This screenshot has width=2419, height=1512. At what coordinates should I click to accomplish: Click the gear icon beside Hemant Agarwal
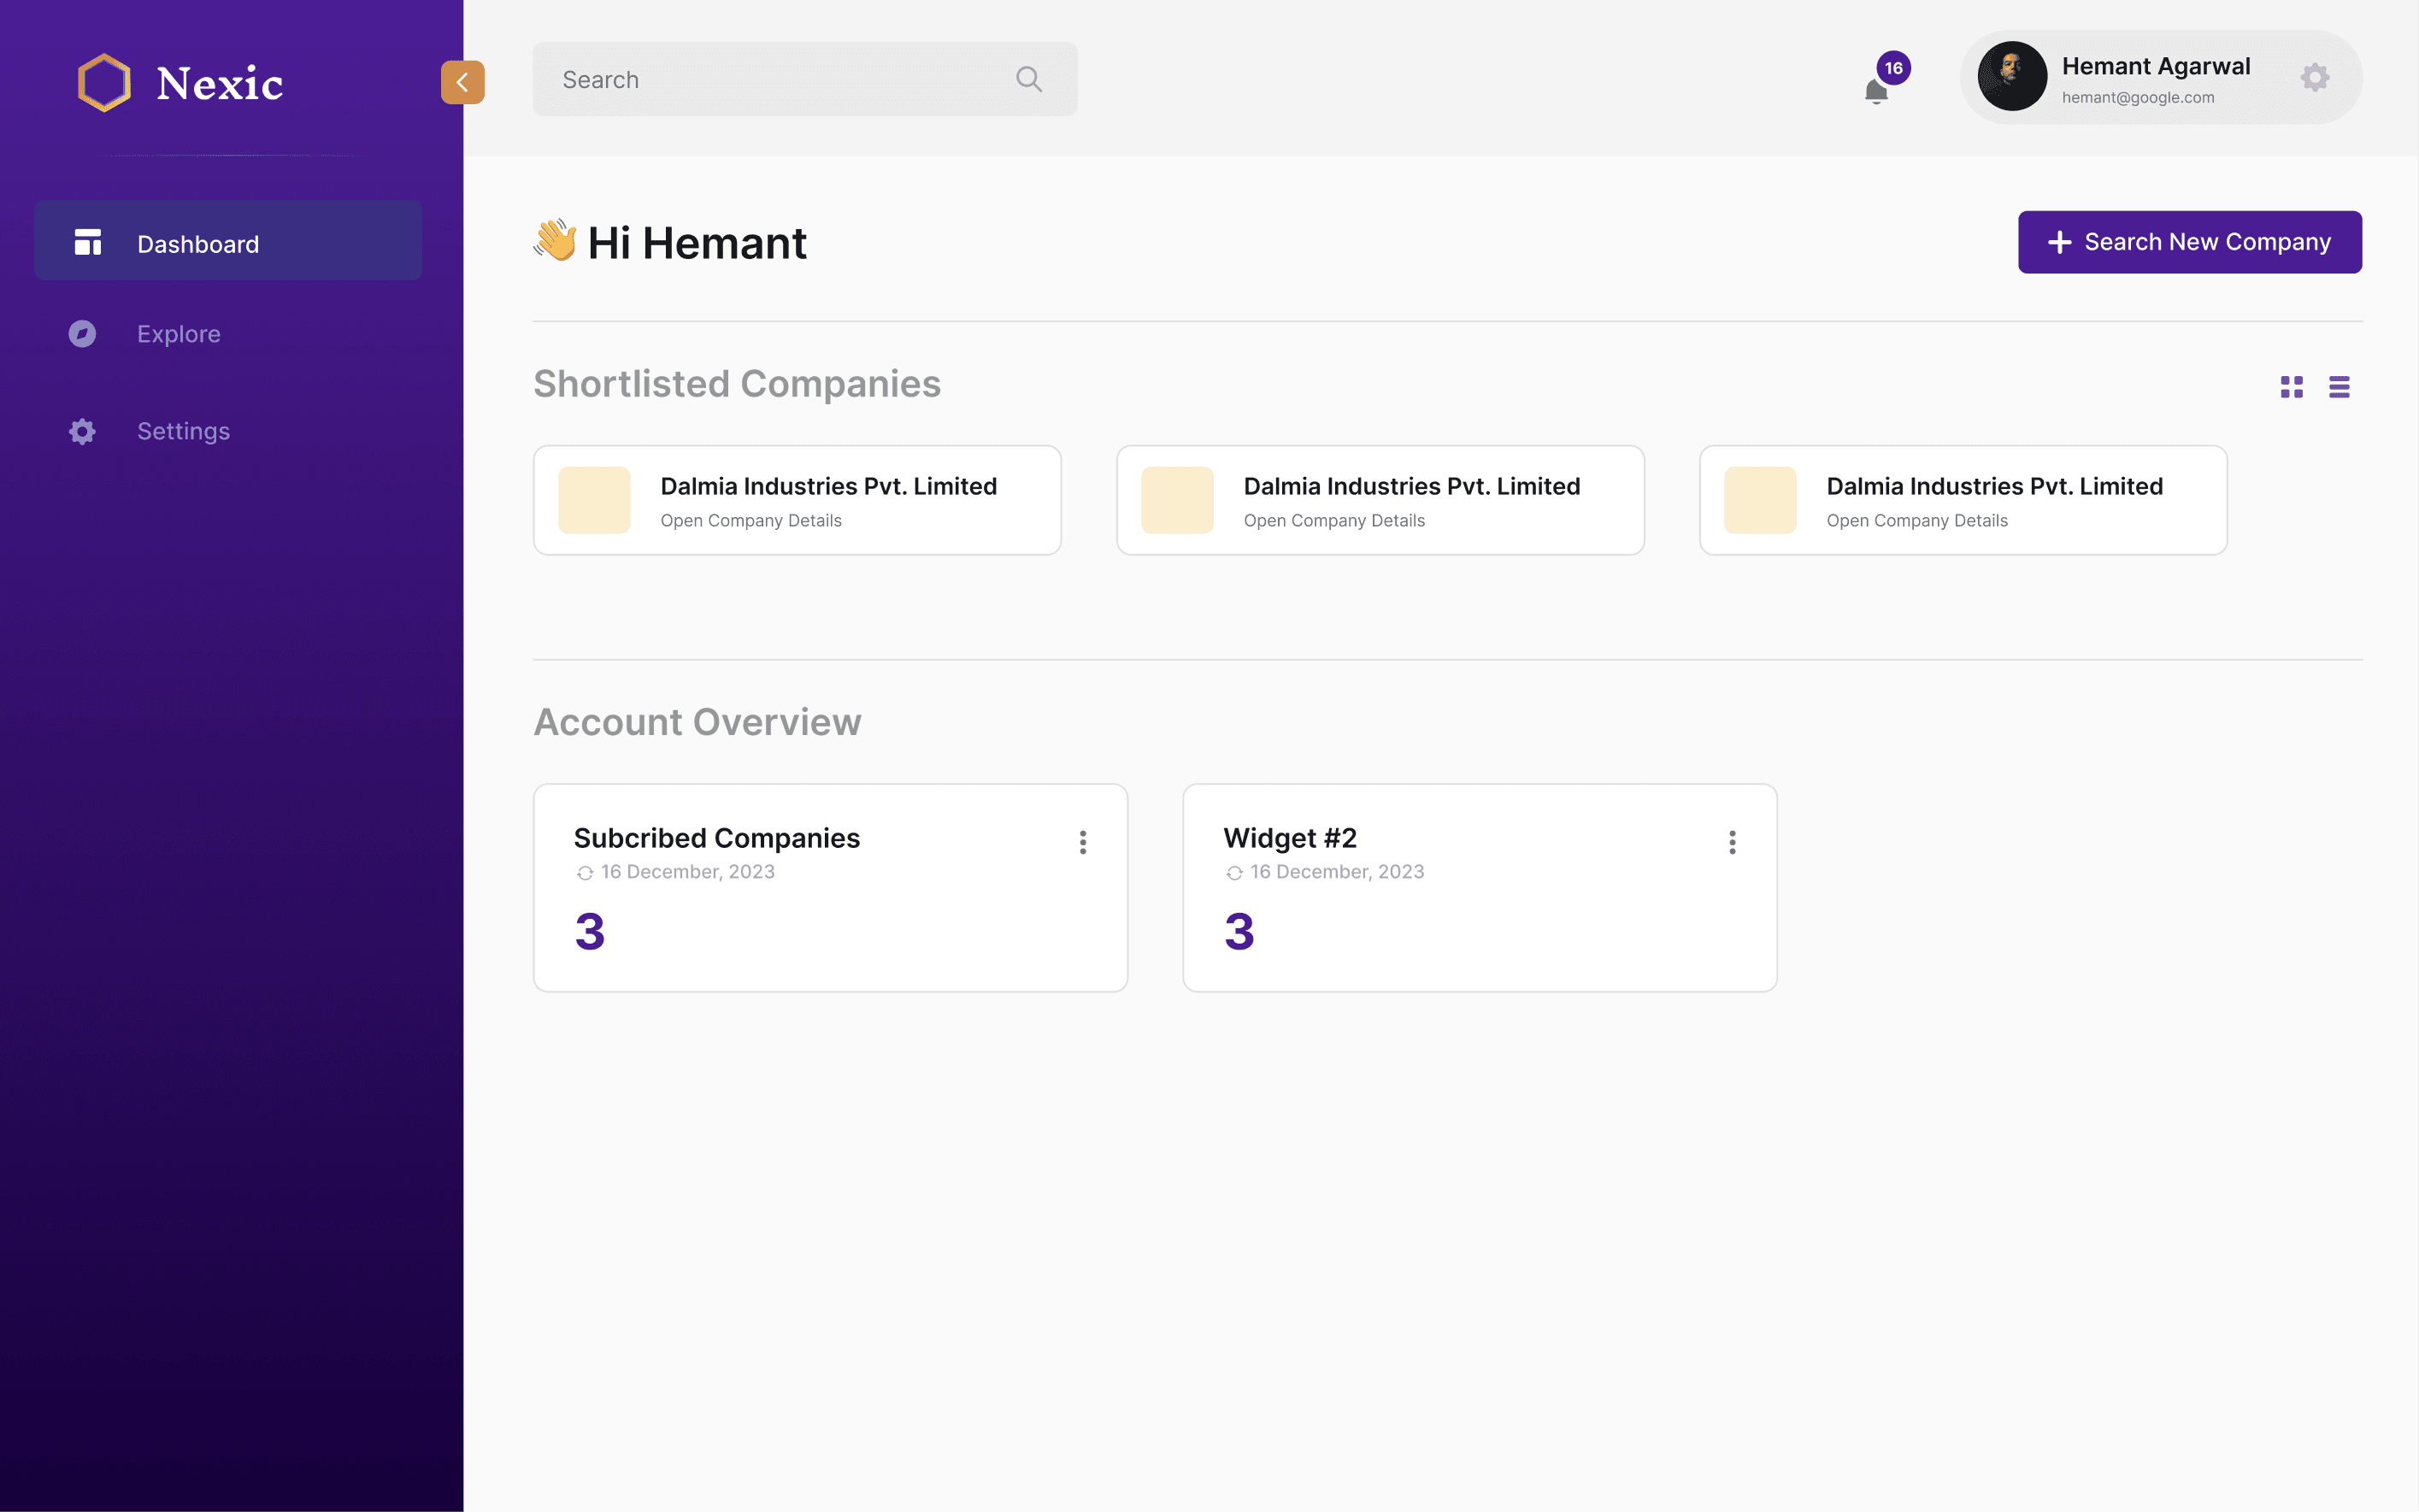[2314, 78]
